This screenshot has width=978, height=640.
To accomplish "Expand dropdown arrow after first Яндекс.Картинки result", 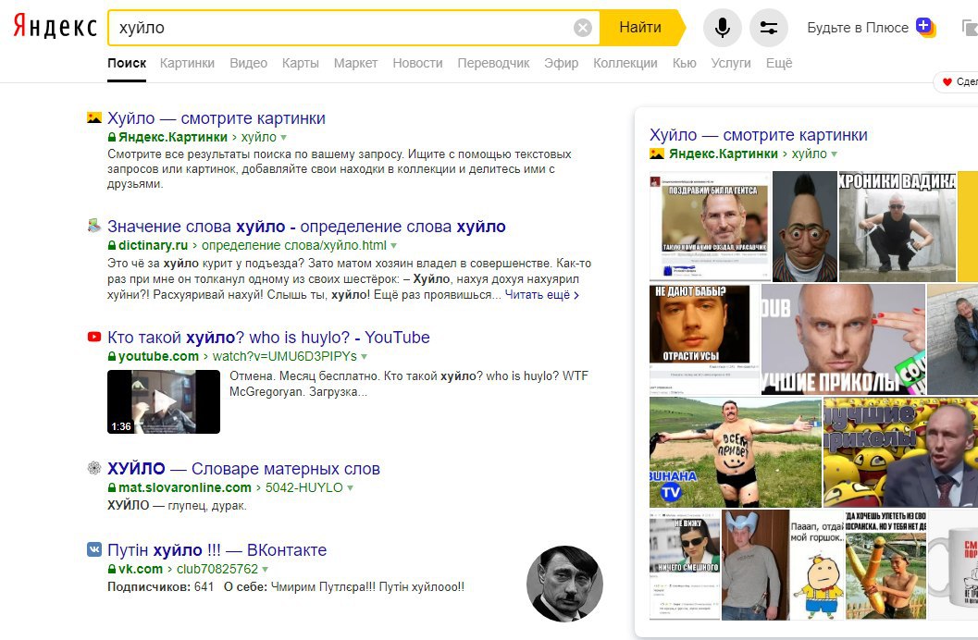I will point(284,138).
